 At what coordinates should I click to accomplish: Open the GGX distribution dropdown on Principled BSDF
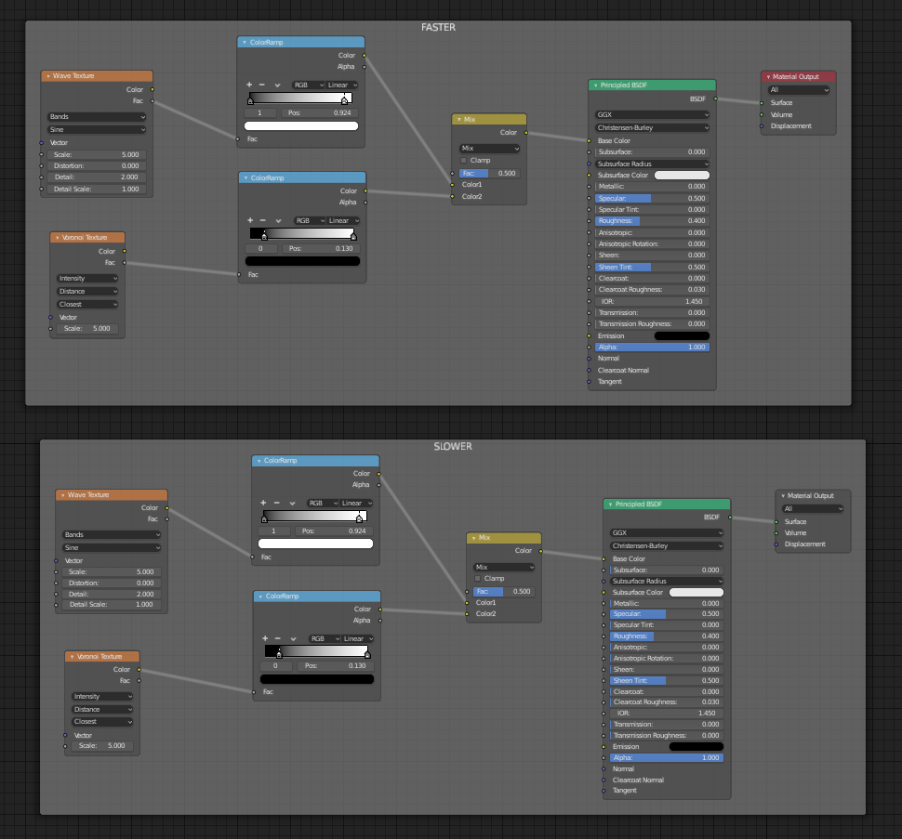(x=651, y=115)
